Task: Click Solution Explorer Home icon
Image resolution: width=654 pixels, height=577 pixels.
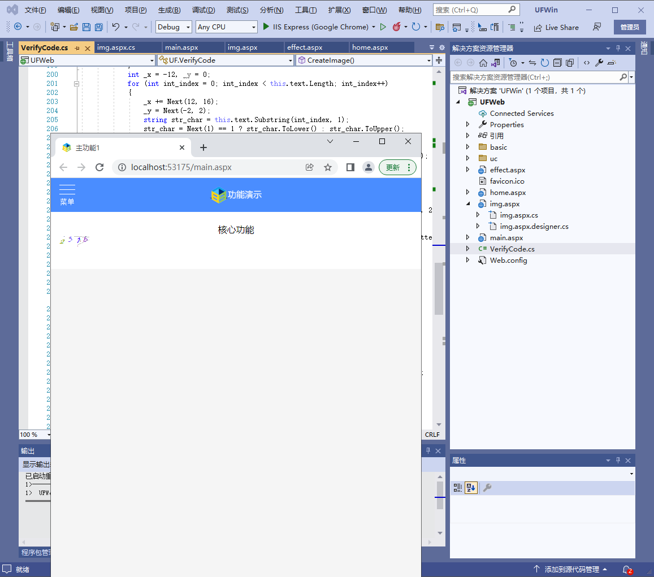Action: (x=483, y=63)
